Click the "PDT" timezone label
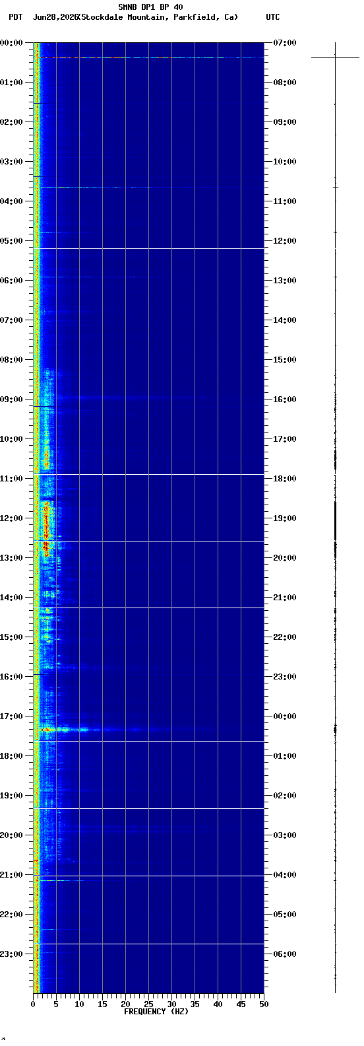364x1046 pixels. pyautogui.click(x=15, y=17)
